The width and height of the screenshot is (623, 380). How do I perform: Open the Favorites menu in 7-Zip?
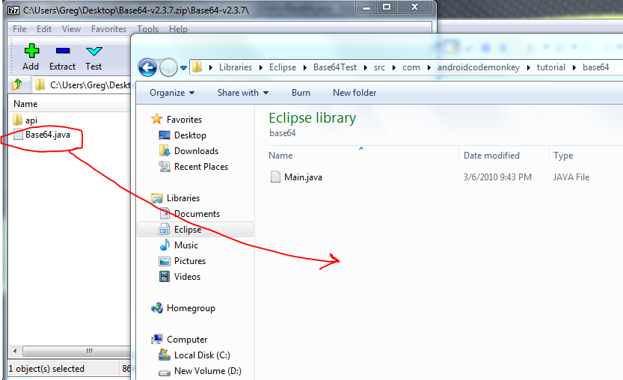coord(108,29)
